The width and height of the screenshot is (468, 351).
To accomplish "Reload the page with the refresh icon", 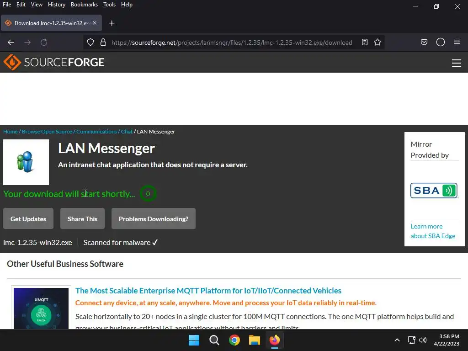I will click(x=44, y=43).
